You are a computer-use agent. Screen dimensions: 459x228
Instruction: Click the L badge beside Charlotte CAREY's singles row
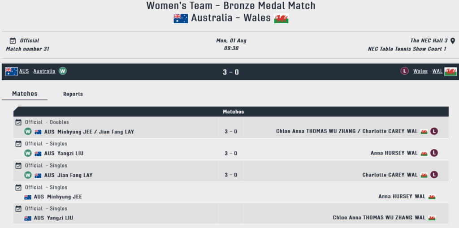point(434,175)
